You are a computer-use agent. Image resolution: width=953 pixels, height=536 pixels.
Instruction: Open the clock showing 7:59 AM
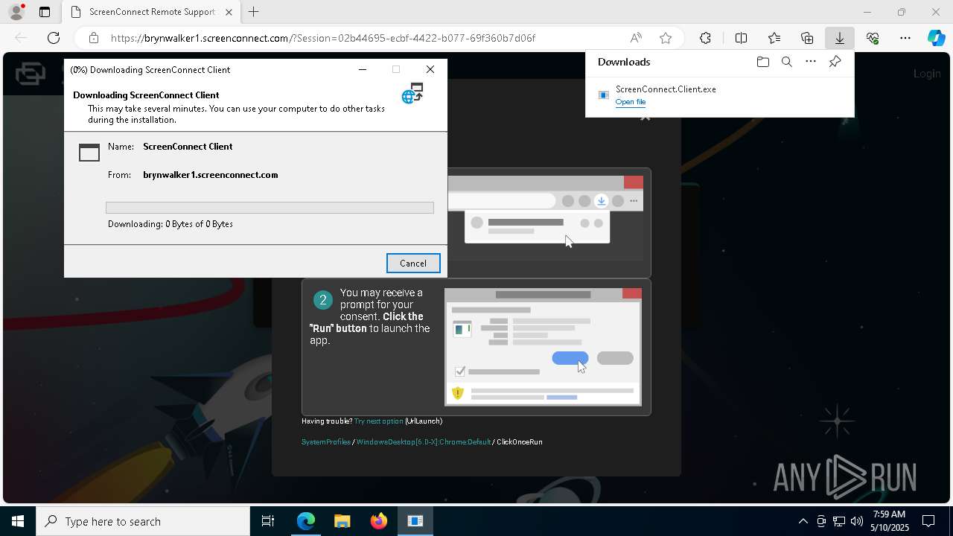pos(890,521)
